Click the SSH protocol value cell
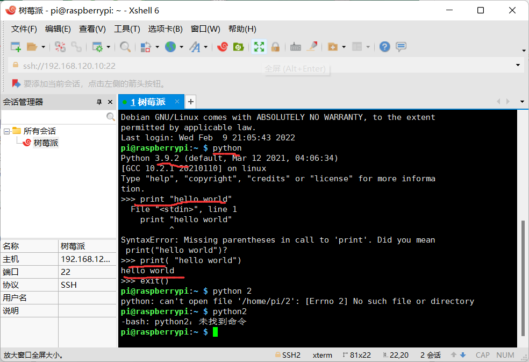The width and height of the screenshot is (529, 362). 87,285
